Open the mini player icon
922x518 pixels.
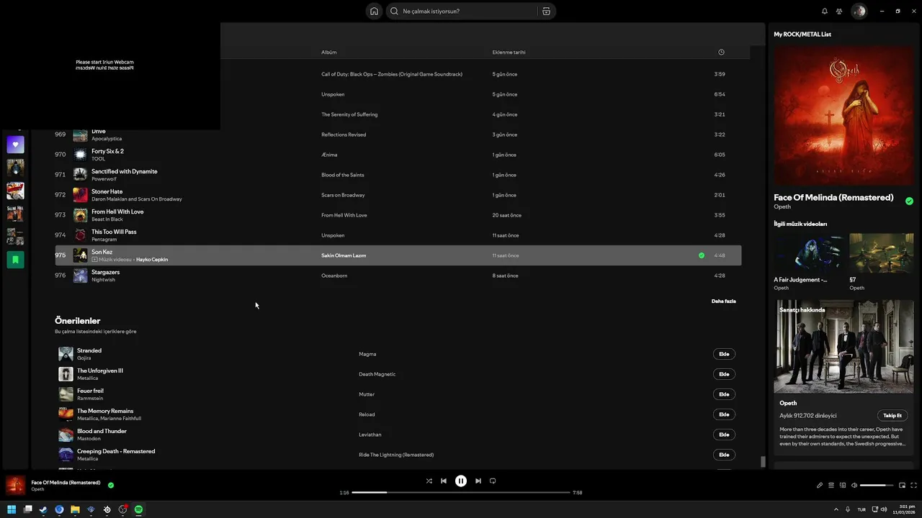tap(902, 486)
